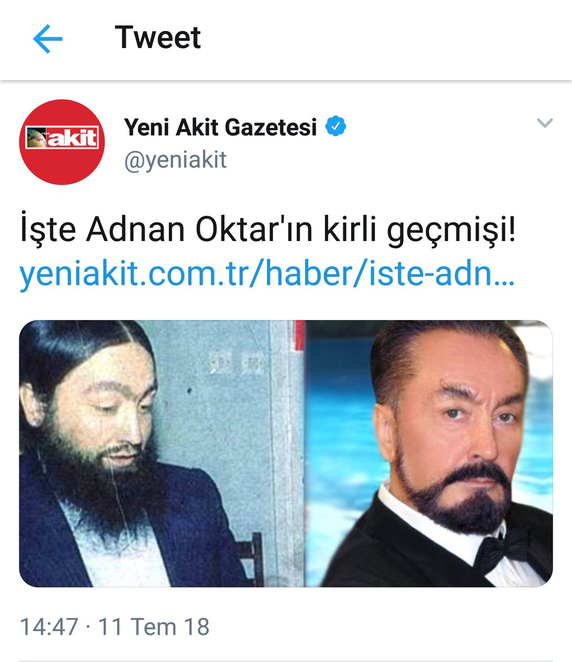The image size is (572, 662).
Task: Open the Yeni Akit red profile avatar
Action: coord(62,142)
